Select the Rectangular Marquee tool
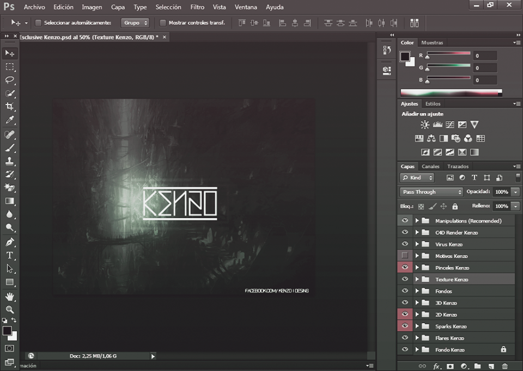 (x=10, y=66)
